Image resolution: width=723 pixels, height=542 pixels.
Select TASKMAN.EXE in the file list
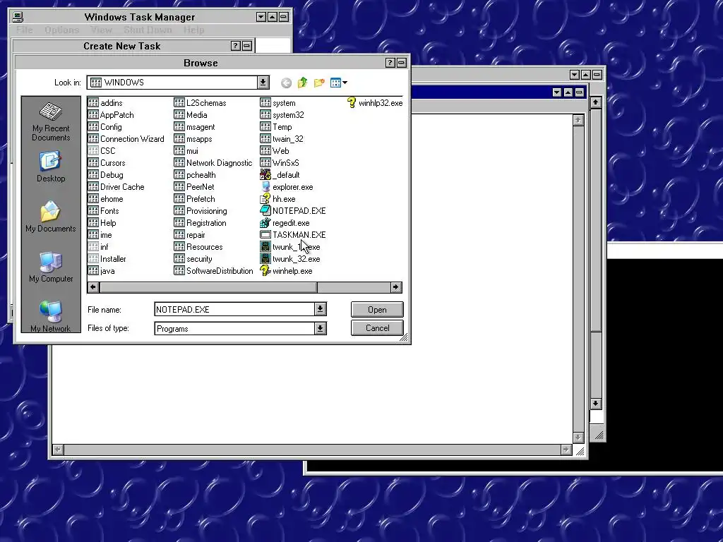click(293, 234)
